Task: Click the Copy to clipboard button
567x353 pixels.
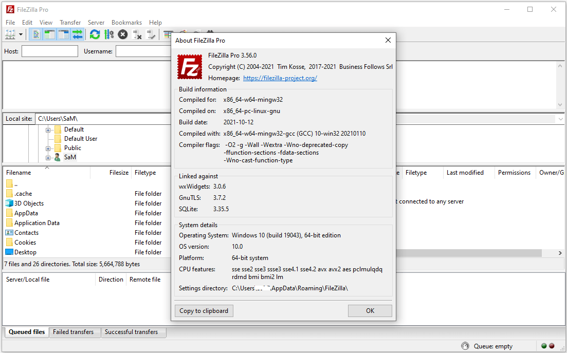Action: (x=204, y=311)
